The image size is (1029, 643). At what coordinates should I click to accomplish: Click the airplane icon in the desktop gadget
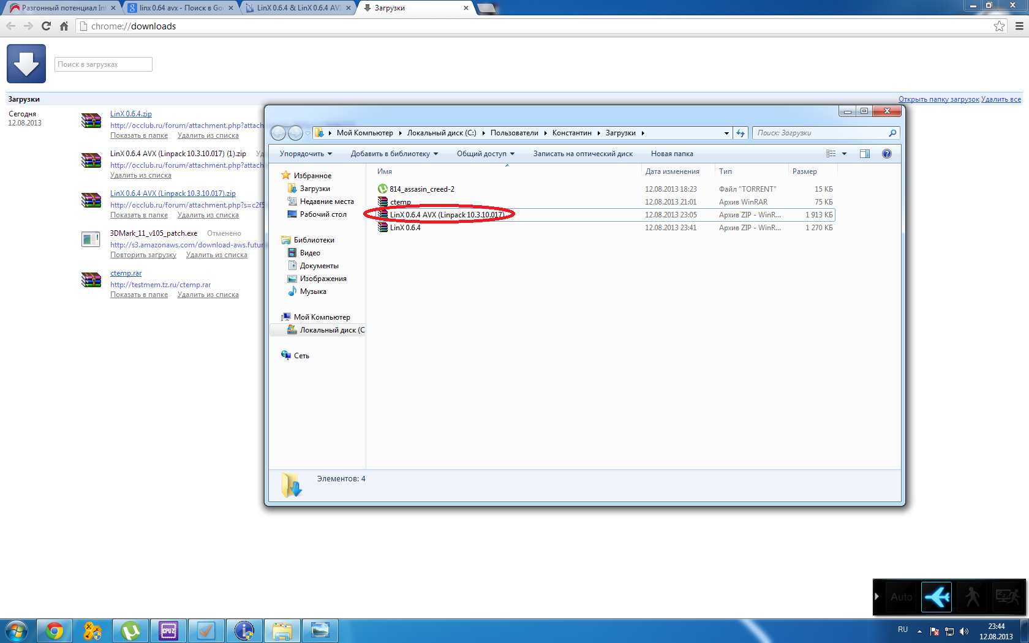tap(937, 596)
